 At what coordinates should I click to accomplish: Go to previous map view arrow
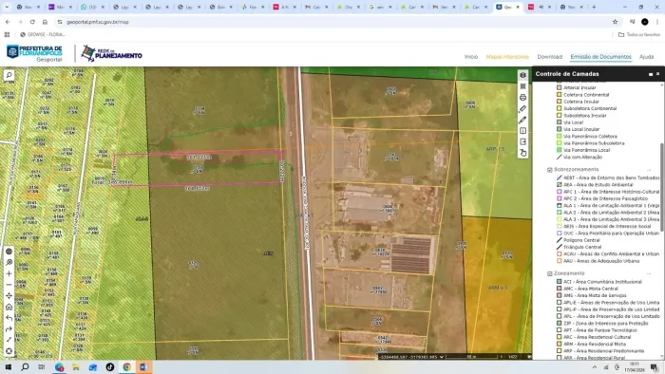9,318
